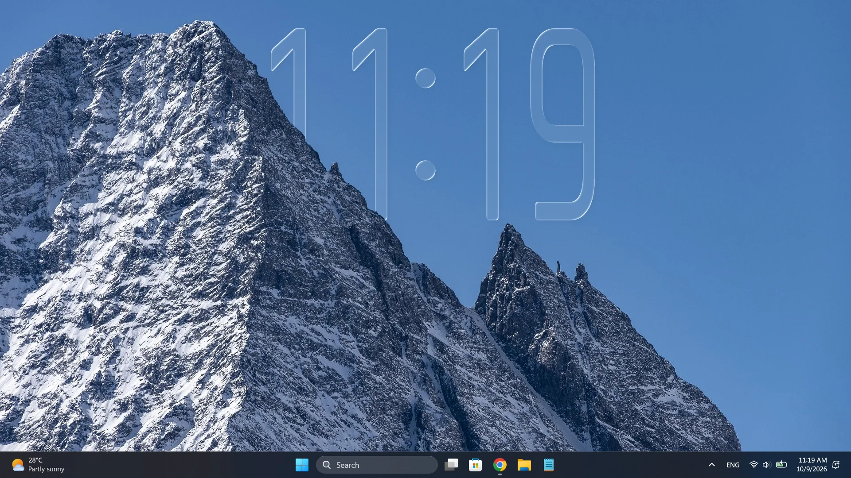The width and height of the screenshot is (851, 478).
Task: Click the magnifier icon in Search box
Action: tap(327, 465)
